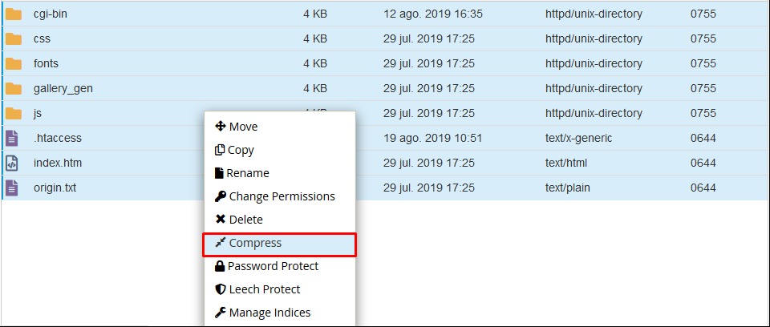Image resolution: width=770 pixels, height=327 pixels.
Task: Select the origin.txt file name
Action: point(55,188)
